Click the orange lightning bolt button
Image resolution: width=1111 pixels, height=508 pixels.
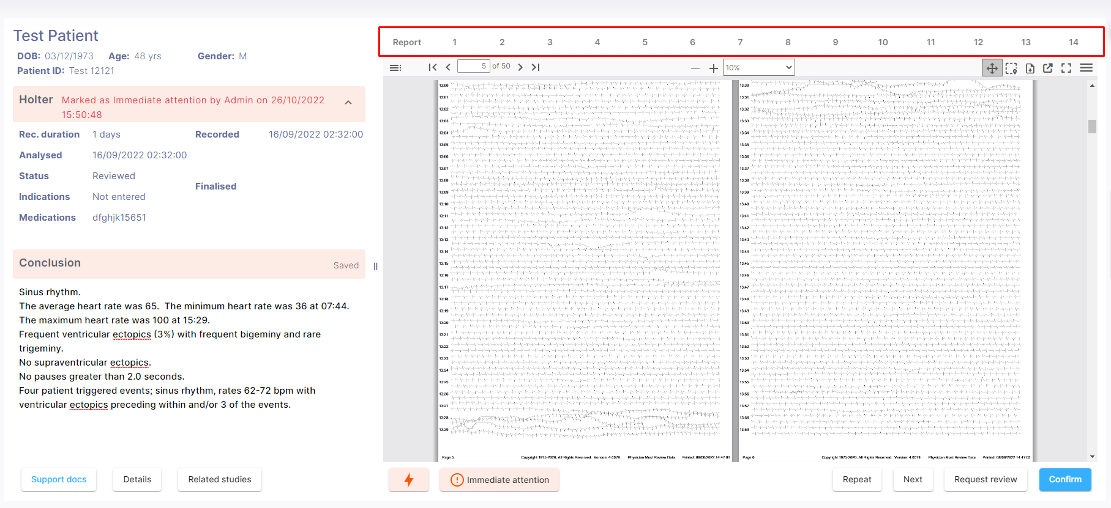[x=409, y=480]
